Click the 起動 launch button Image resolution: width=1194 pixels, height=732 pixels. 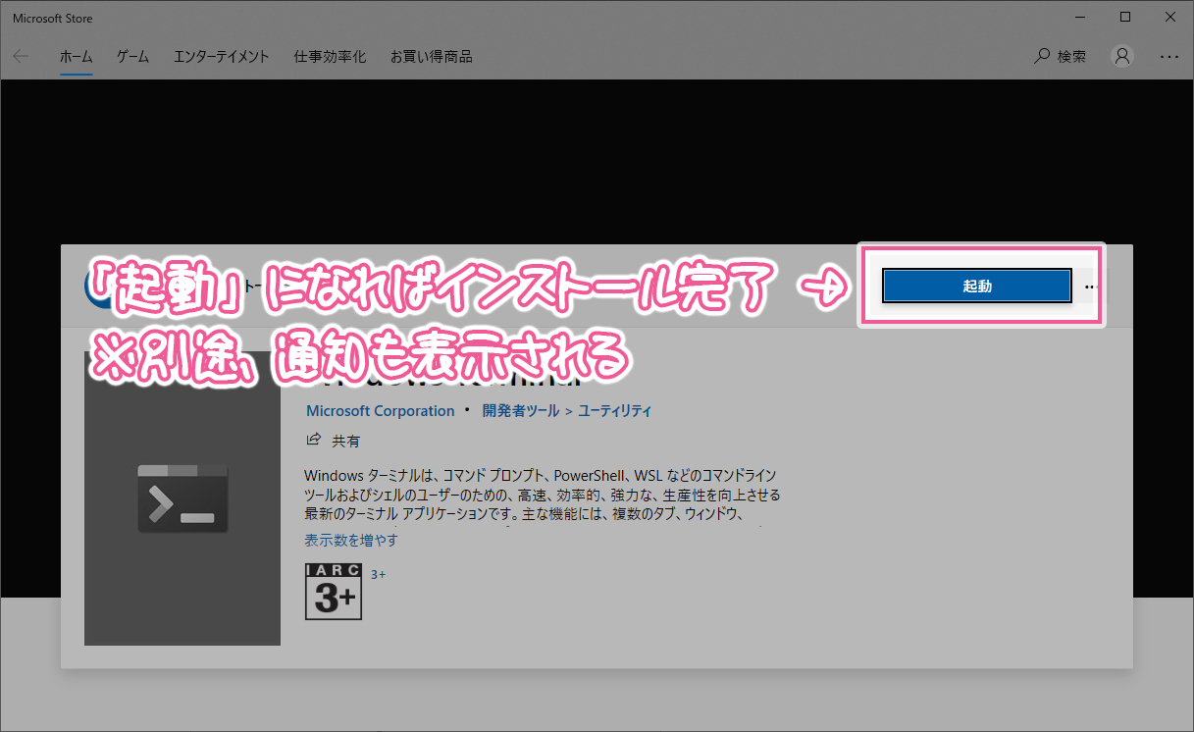[977, 286]
